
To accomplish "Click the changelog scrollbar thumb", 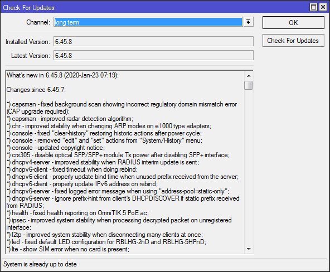I will [x=249, y=85].
